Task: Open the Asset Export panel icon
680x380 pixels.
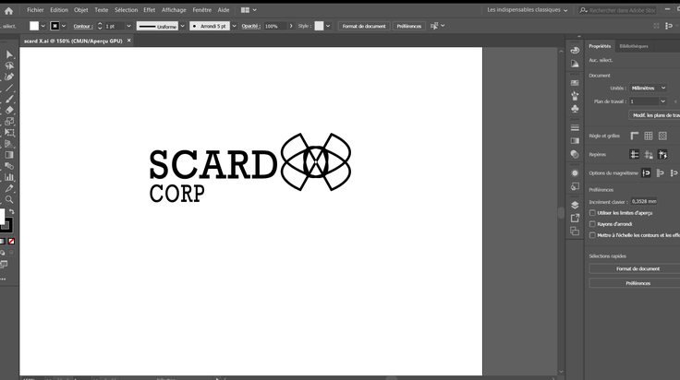Action: coord(575,219)
